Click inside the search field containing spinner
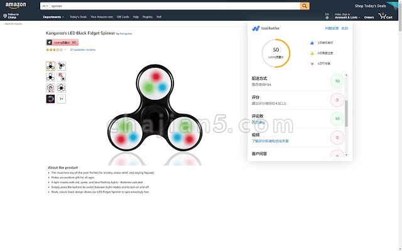The height and width of the screenshot is (251, 402). coord(175,6)
